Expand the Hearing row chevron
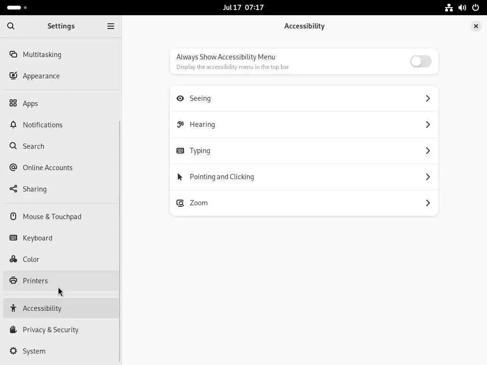487x365 pixels. click(428, 125)
